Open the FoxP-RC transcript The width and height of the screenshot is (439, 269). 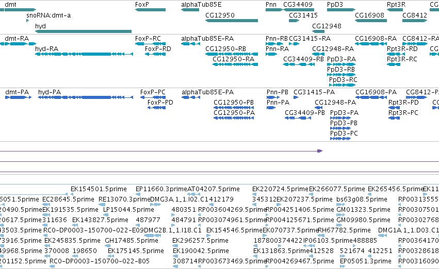(x=150, y=44)
